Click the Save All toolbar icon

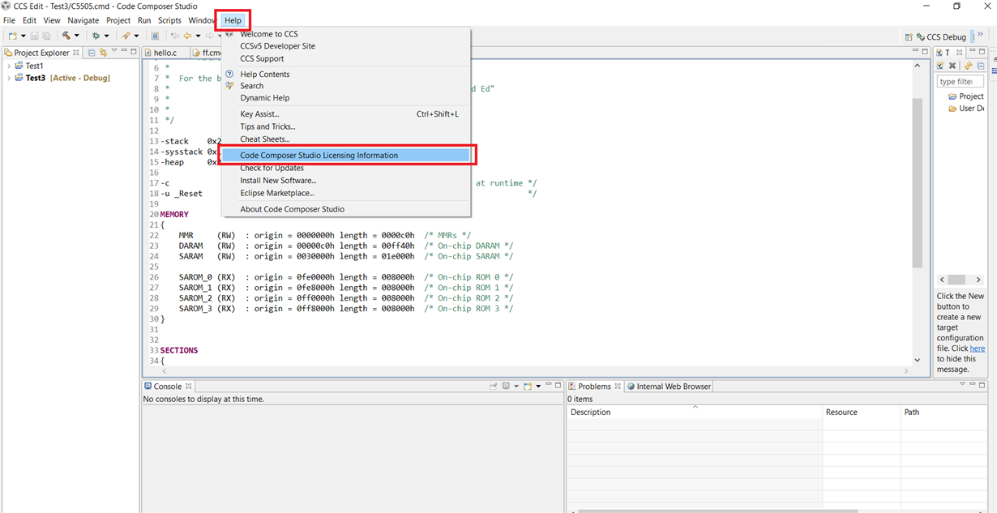46,36
